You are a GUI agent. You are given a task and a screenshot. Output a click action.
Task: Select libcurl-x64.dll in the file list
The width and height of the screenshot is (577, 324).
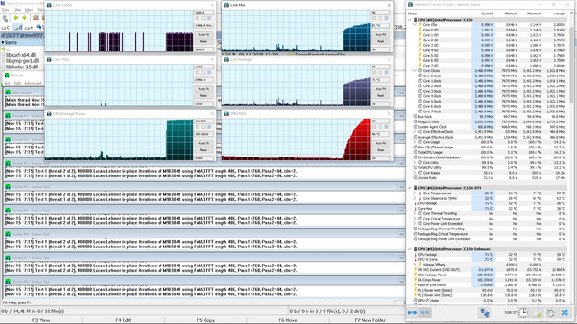click(x=22, y=55)
